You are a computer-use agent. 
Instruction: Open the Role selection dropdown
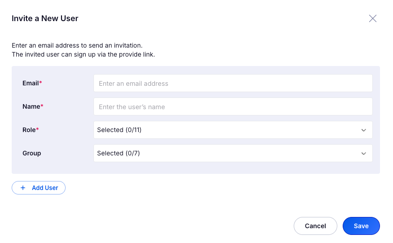click(233, 130)
